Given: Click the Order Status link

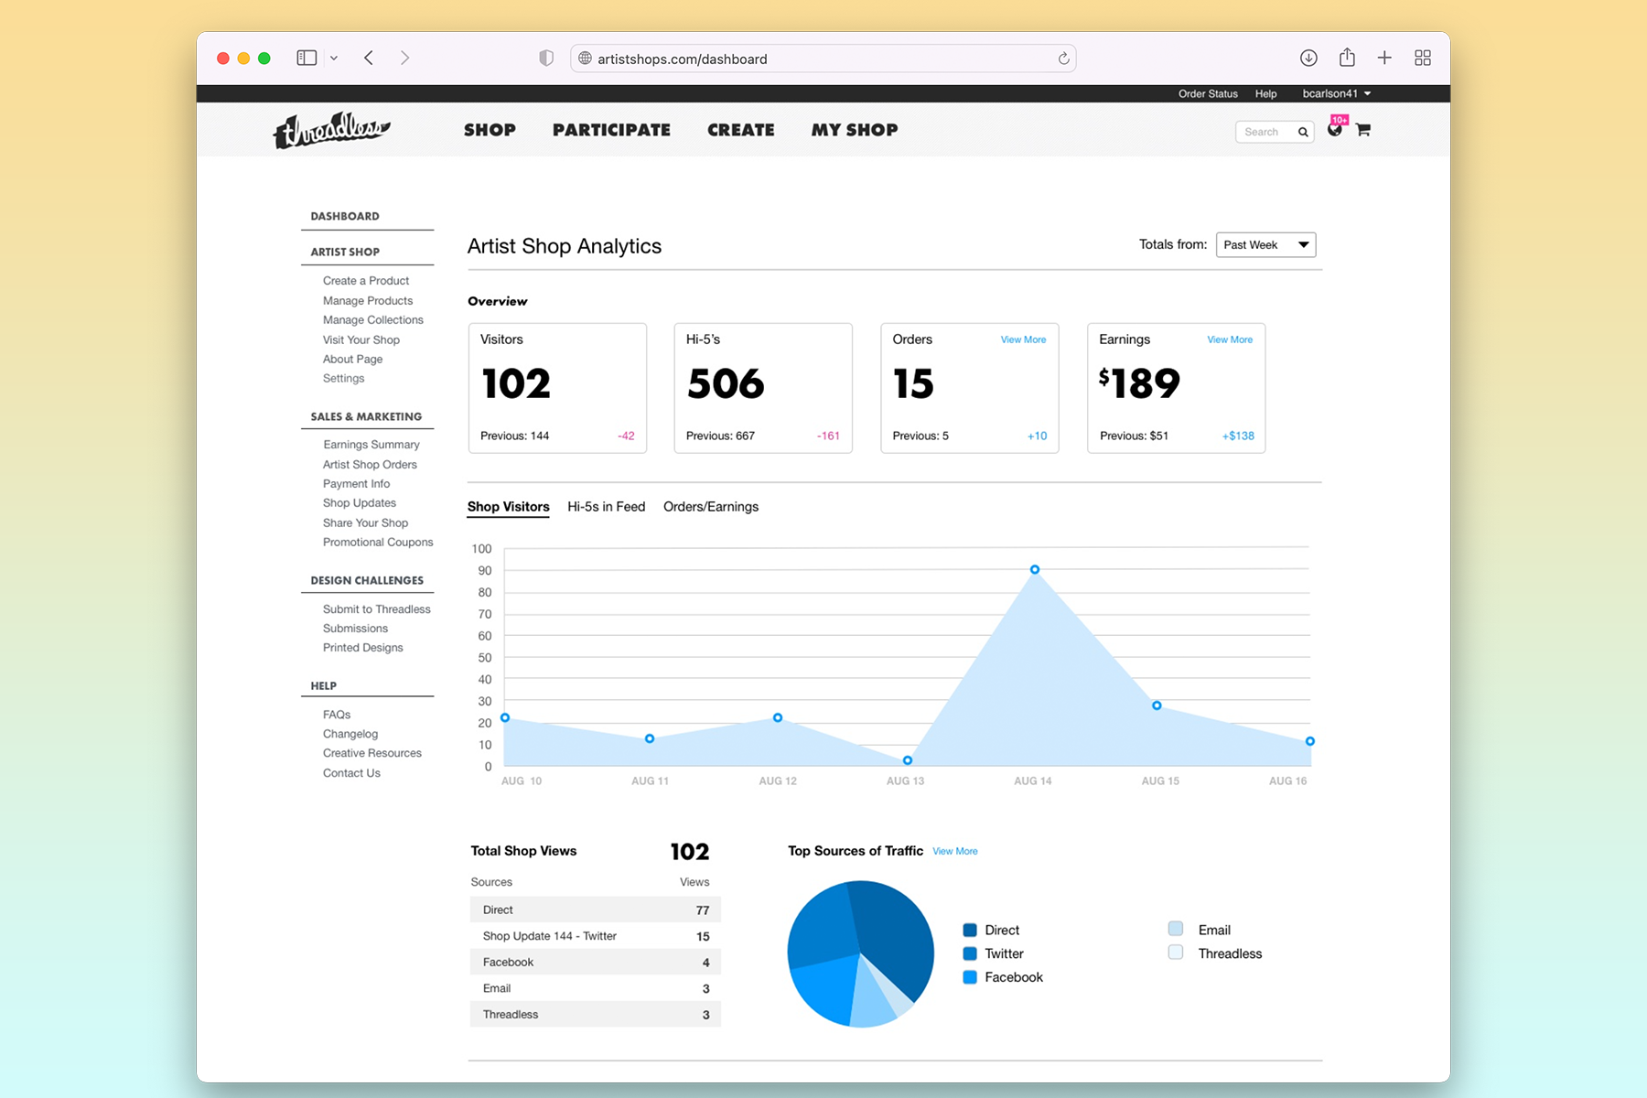Looking at the screenshot, I should coord(1208,93).
